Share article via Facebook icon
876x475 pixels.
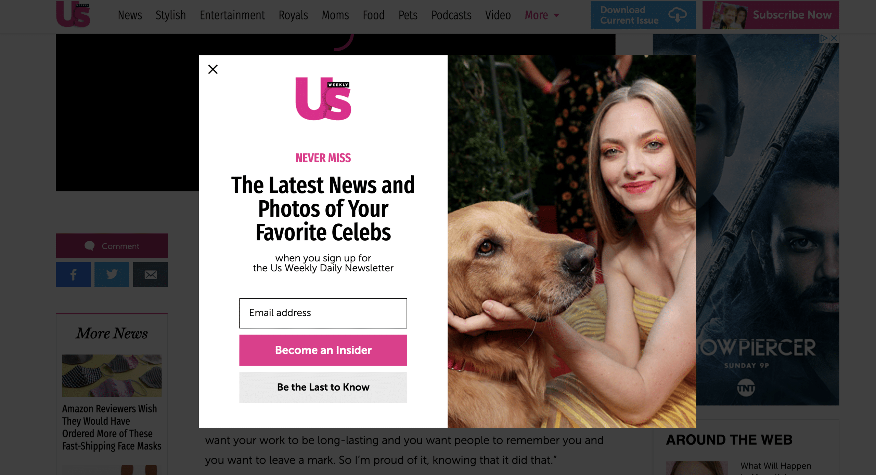tap(73, 274)
